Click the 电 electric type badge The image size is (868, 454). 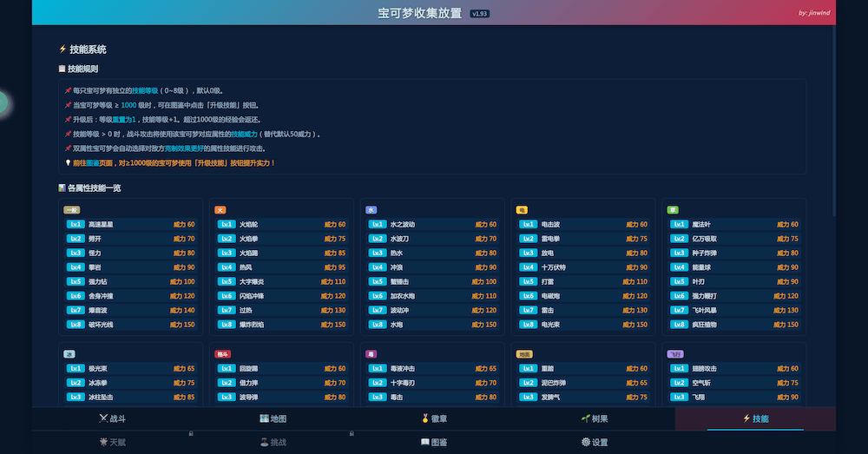tap(522, 209)
